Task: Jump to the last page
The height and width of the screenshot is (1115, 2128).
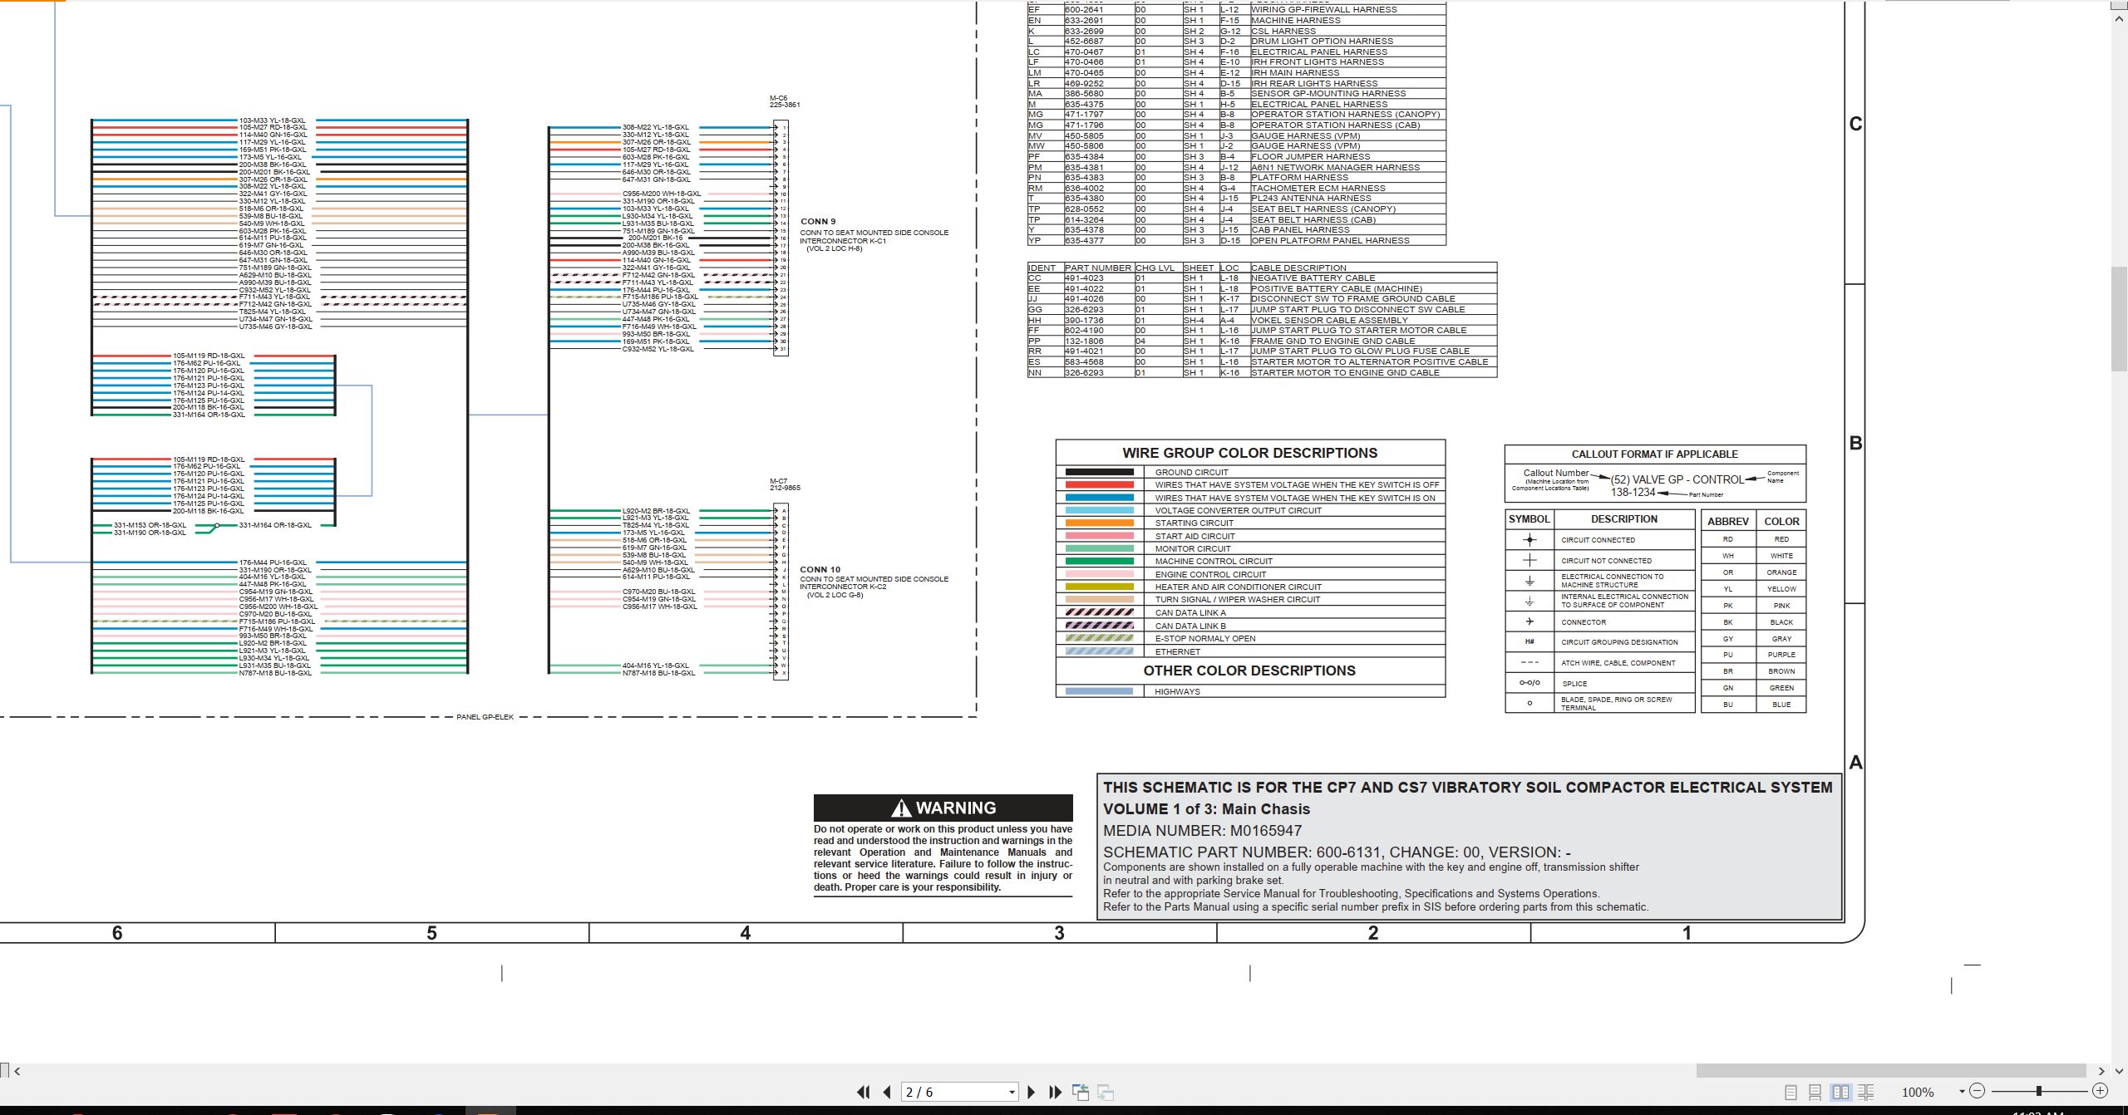Action: point(1056,1093)
